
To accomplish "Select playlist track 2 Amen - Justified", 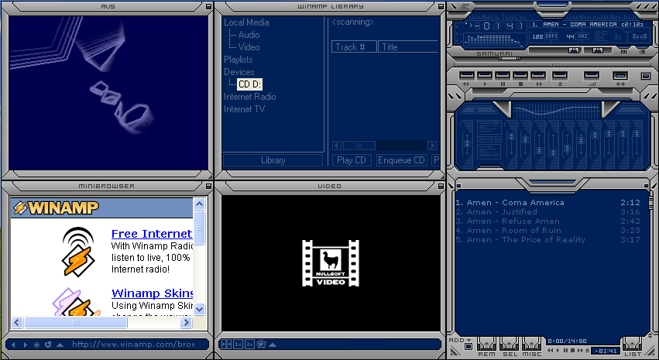I will (x=548, y=211).
